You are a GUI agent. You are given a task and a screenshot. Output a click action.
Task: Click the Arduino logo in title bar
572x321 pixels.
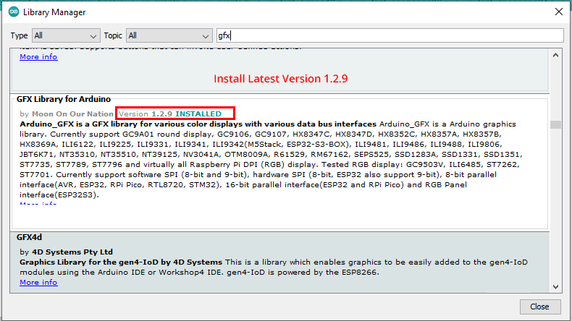12,12
